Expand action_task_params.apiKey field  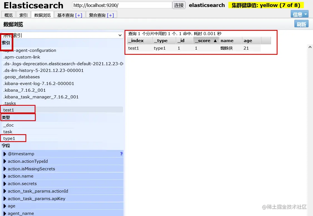(5, 199)
